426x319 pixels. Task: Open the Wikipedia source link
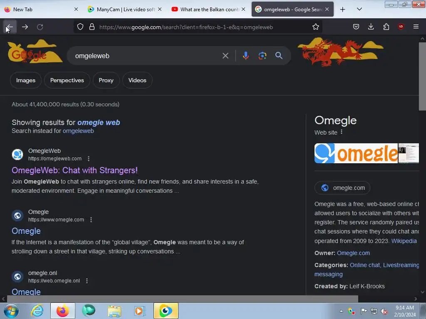click(404, 241)
